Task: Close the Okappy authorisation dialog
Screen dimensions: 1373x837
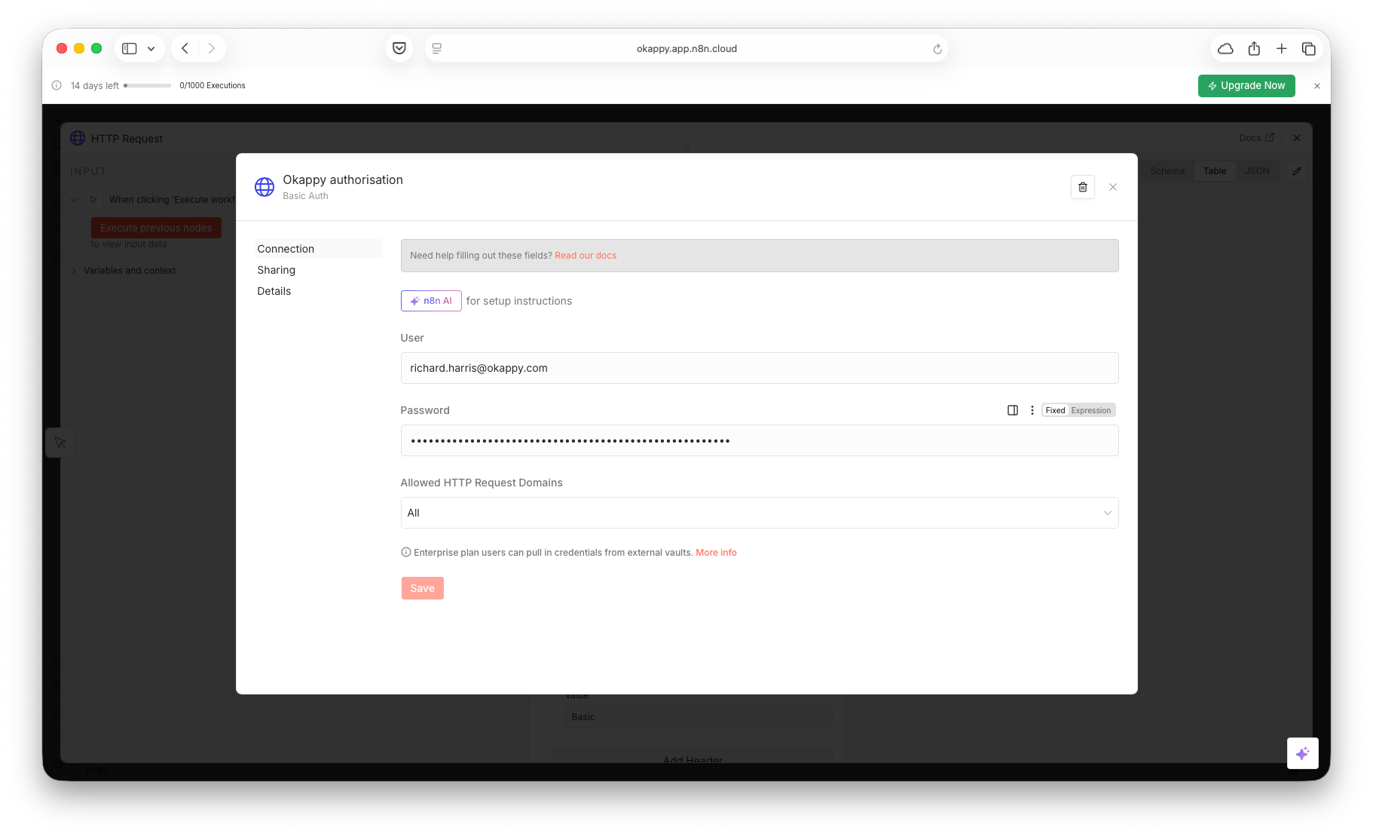Action: 1112,187
